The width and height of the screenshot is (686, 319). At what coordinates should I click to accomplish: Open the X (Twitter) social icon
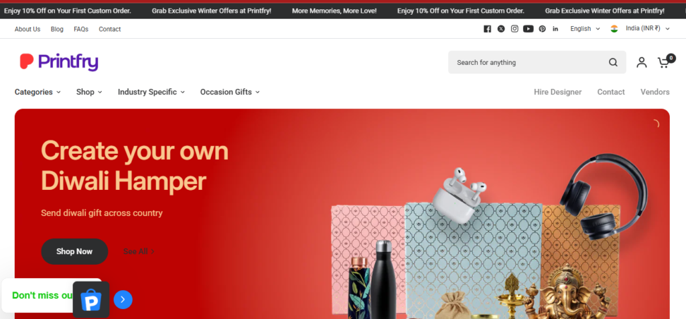[501, 29]
